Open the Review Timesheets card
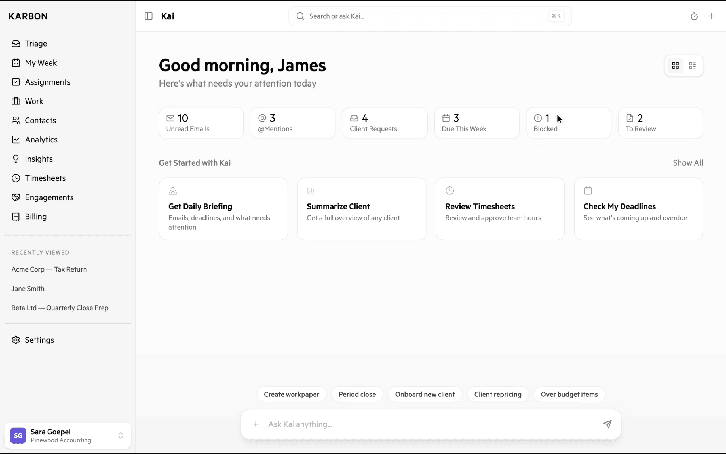This screenshot has height=454, width=726. (x=500, y=209)
